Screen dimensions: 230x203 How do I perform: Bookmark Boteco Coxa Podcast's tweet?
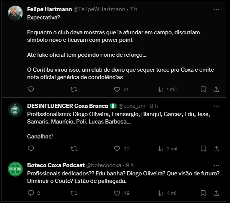[x=203, y=193]
